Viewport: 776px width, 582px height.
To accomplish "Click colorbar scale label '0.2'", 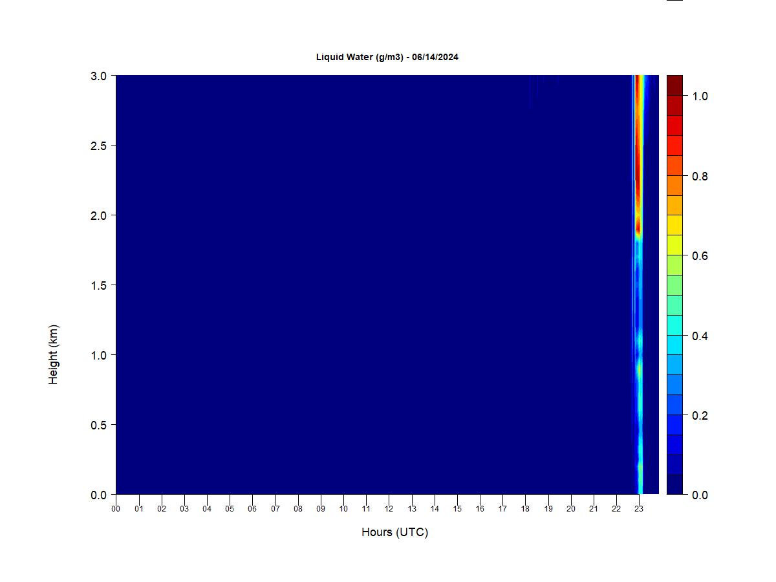I will point(700,415).
